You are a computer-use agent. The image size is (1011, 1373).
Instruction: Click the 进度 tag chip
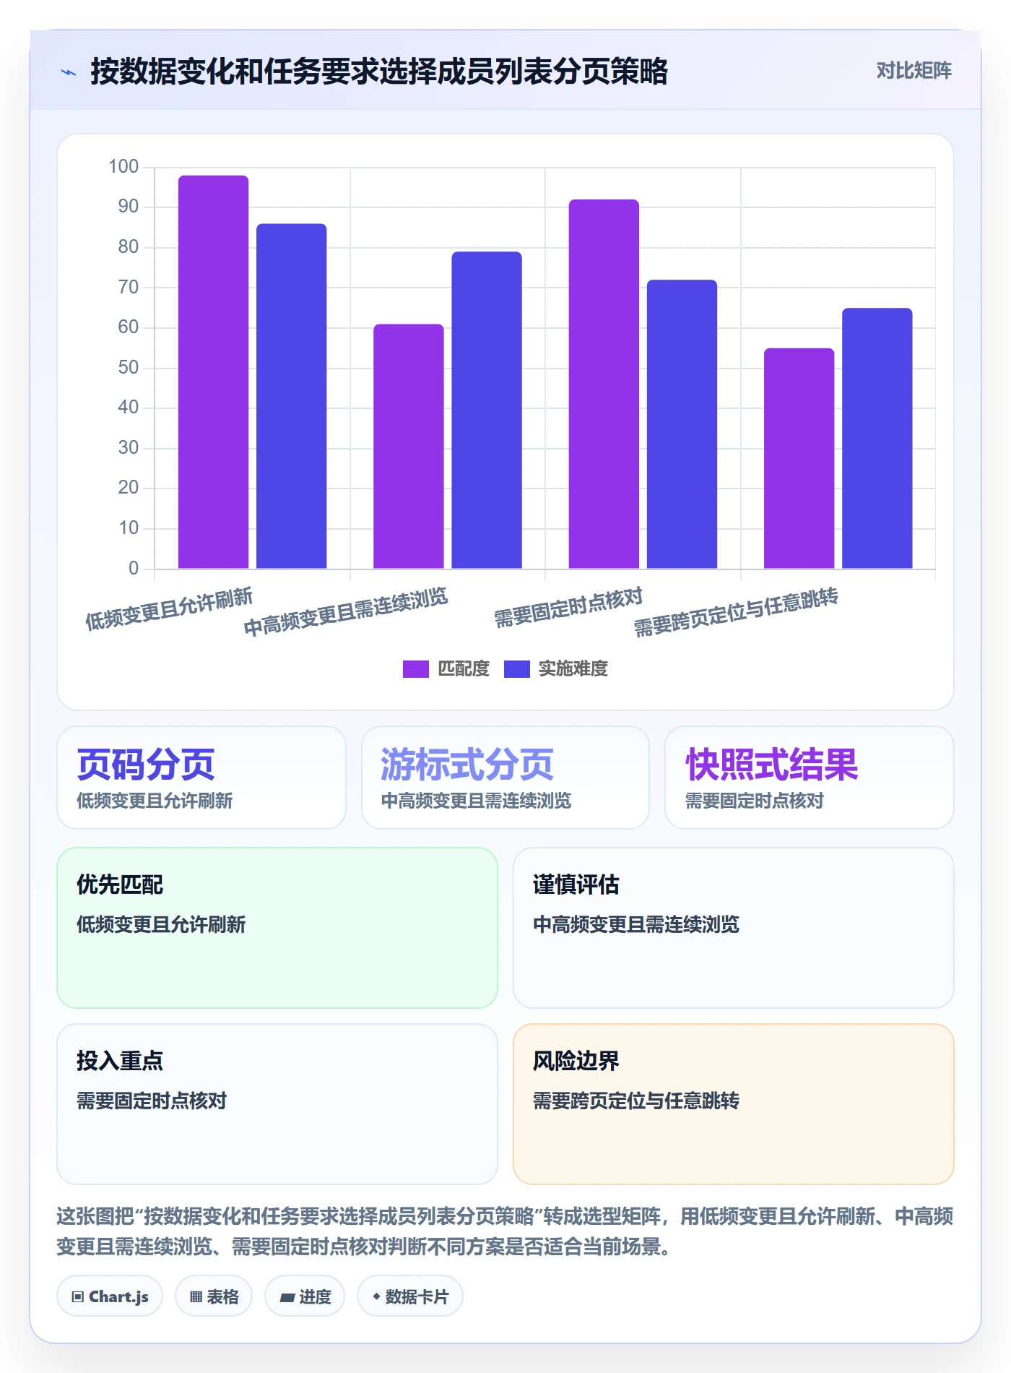(x=305, y=1296)
